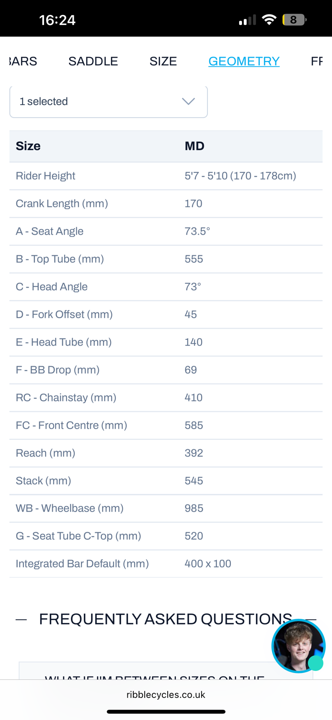Click the chevron on the size selector
Image resolution: width=332 pixels, height=720 pixels.
pyautogui.click(x=188, y=101)
